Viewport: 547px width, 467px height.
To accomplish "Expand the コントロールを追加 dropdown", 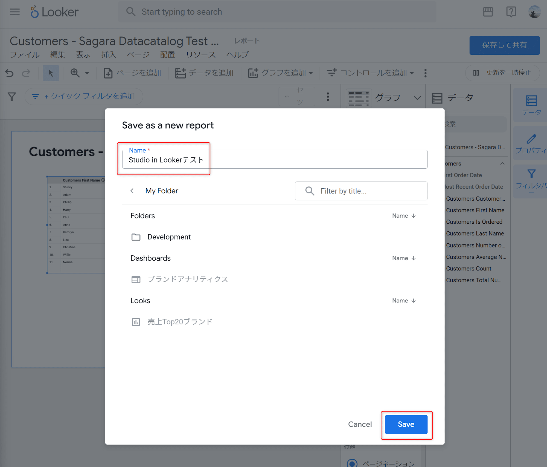I will coord(412,73).
